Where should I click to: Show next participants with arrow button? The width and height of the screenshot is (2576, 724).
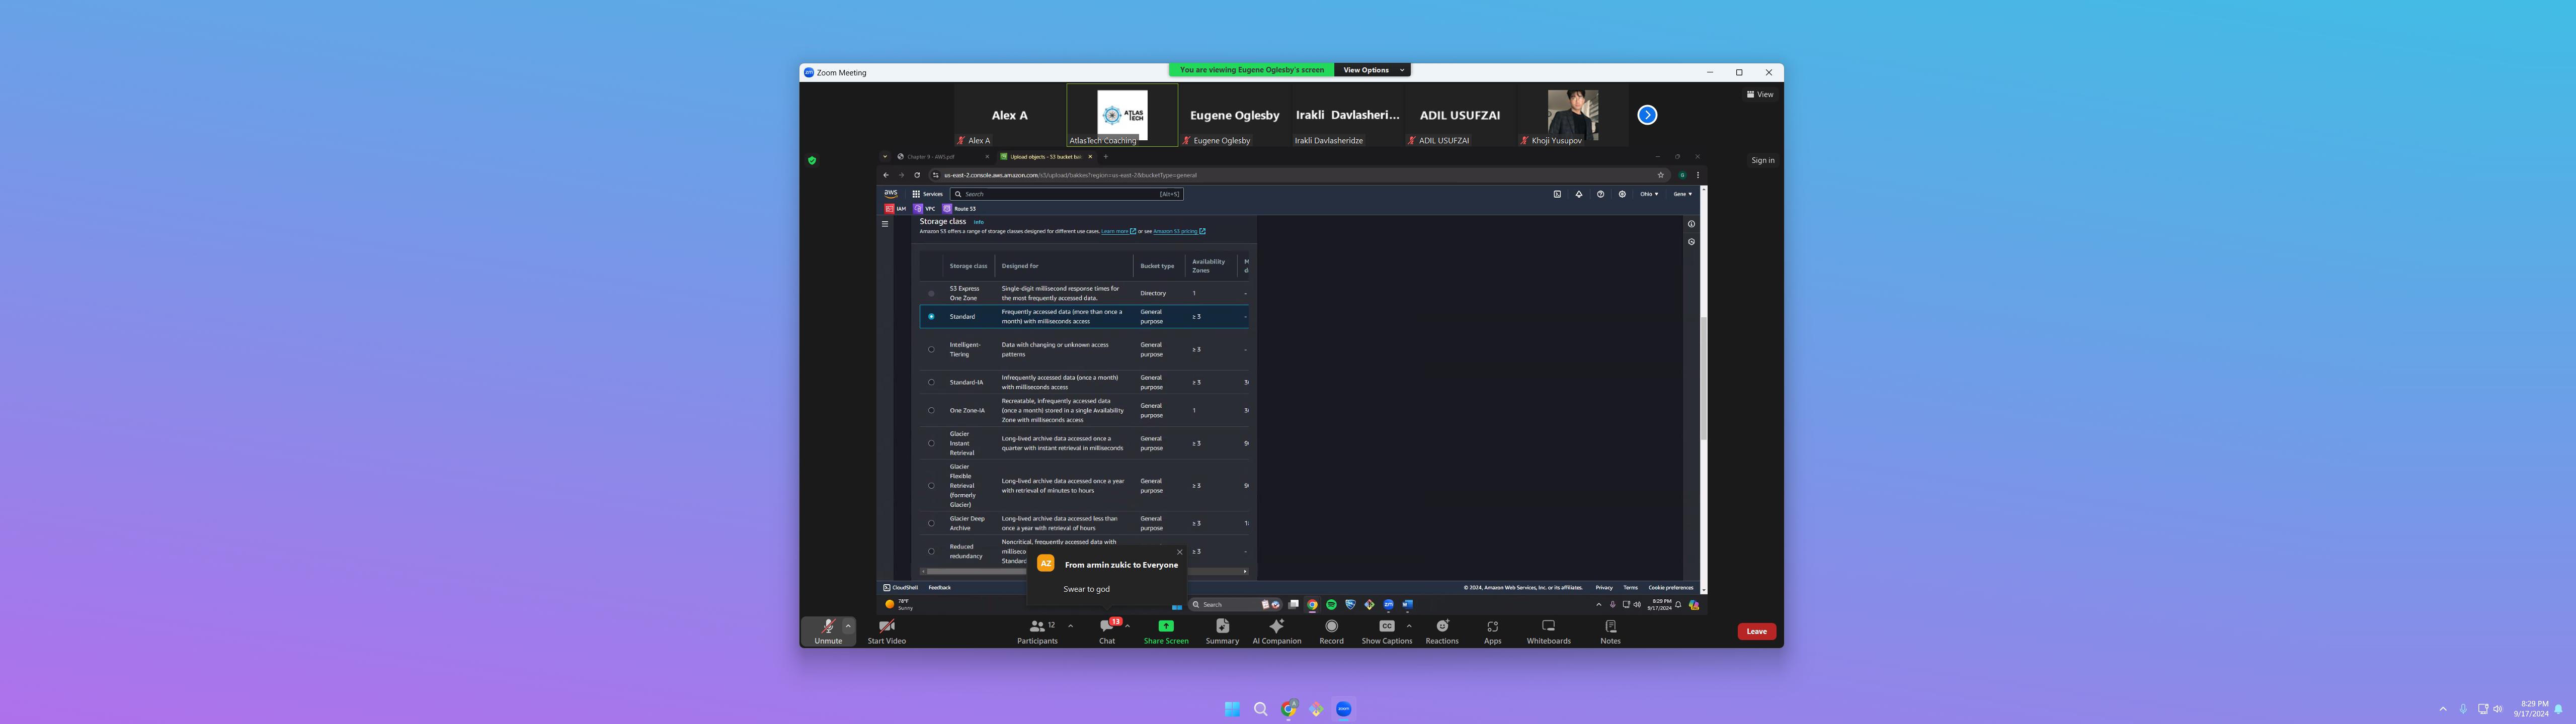(1647, 115)
